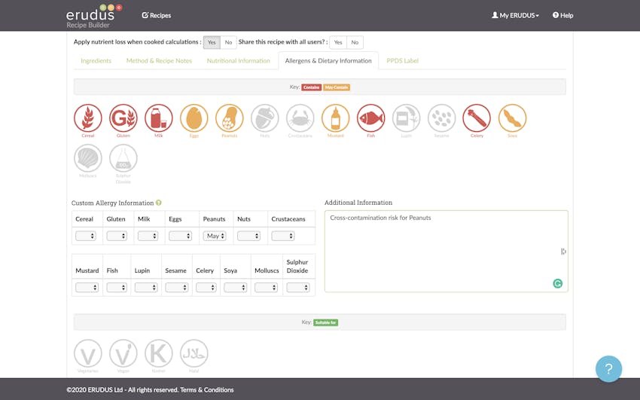Choose Yes for sharing recipe with all users
The image size is (640, 400).
[x=338, y=42]
